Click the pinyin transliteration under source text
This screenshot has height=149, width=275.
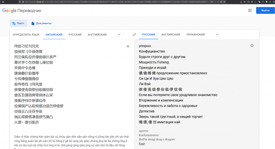click(71, 141)
